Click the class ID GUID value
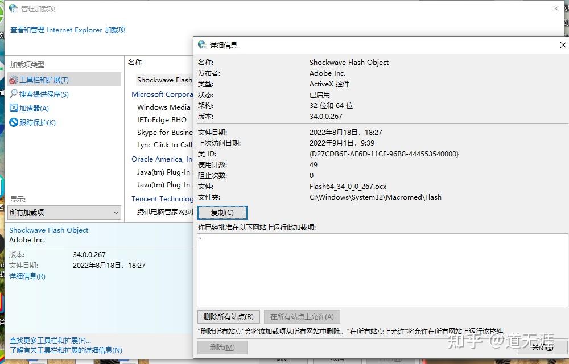Image resolution: width=569 pixels, height=364 pixels. pos(384,154)
